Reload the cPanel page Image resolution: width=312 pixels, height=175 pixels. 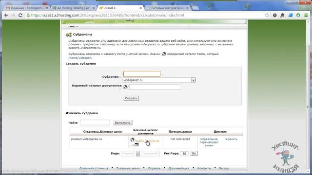(x=20, y=15)
